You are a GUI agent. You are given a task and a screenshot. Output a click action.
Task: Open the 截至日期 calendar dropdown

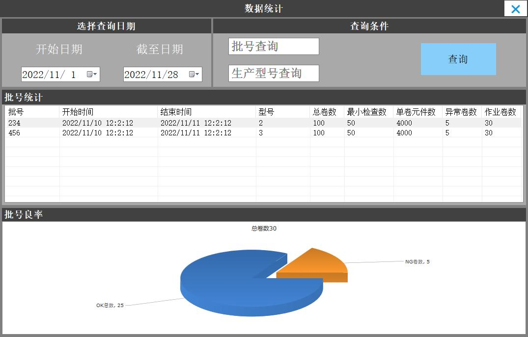(194, 75)
